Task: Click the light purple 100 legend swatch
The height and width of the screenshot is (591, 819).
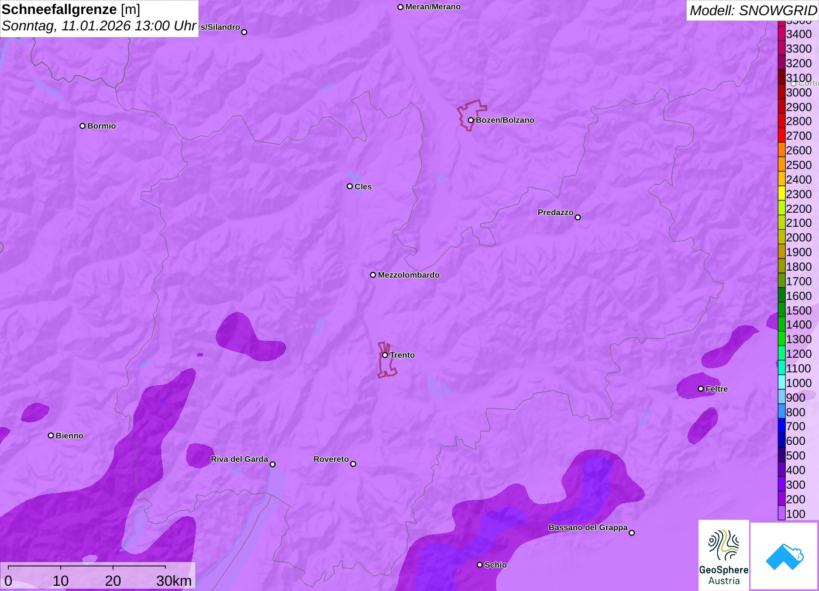Action: [782, 513]
